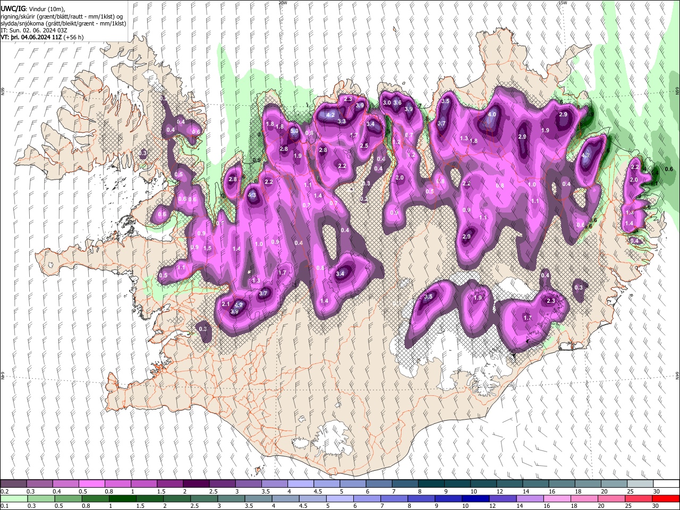Click the 'slydda/snjókoma' legend description line
This screenshot has width=680, height=510.
(x=64, y=24)
